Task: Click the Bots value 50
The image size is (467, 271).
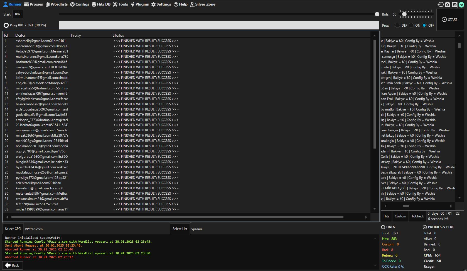Action: (394, 14)
